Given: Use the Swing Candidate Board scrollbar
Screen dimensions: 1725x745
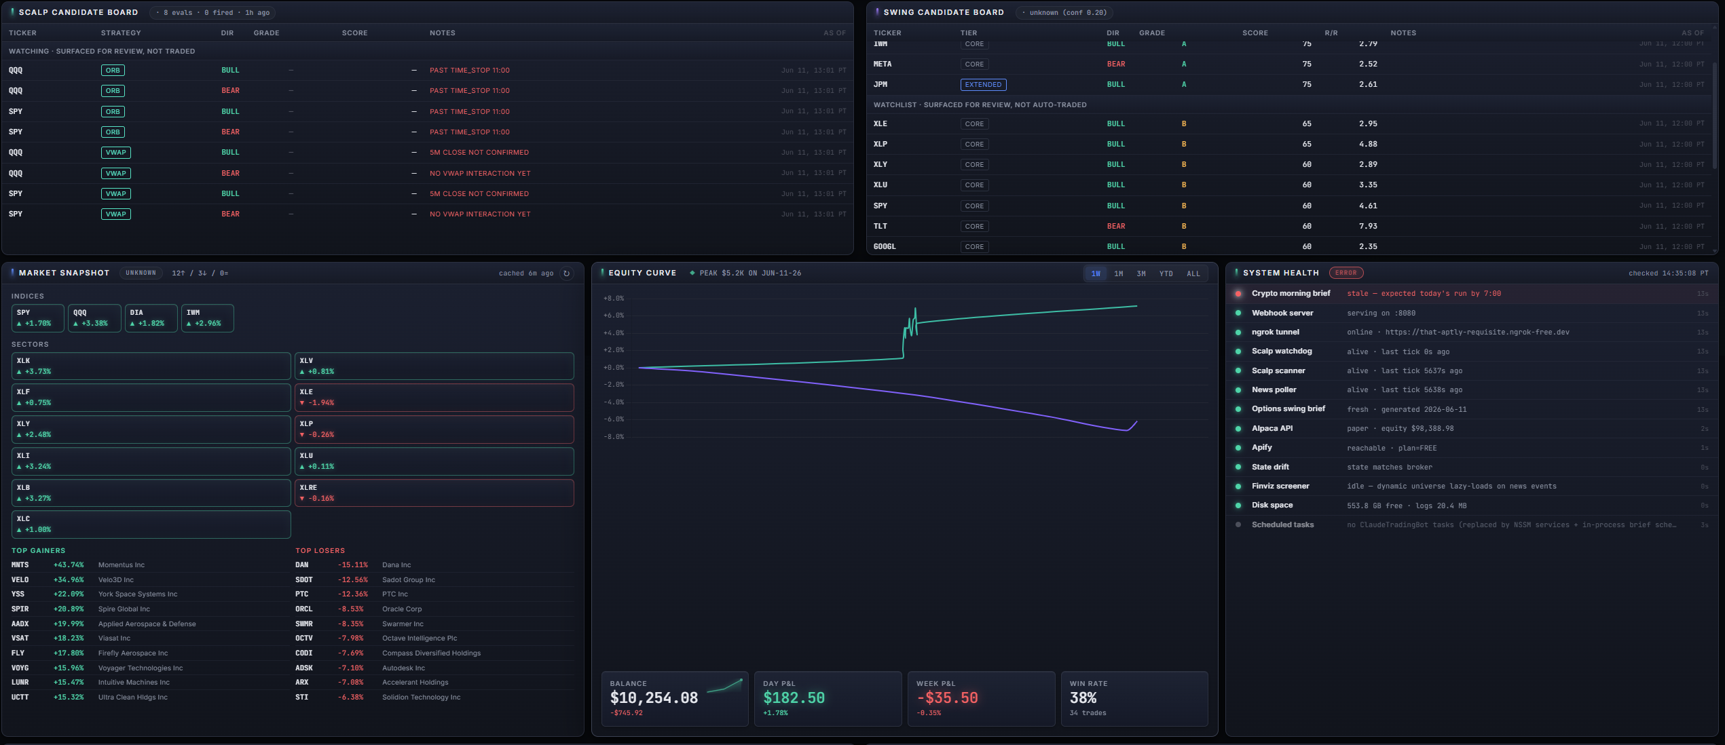Looking at the screenshot, I should (1715, 115).
